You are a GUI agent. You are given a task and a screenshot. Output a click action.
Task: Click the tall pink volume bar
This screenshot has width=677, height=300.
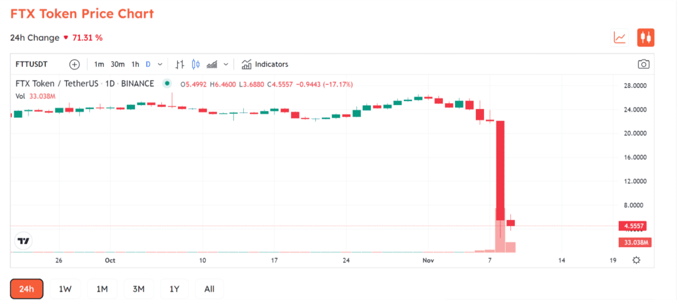(500, 230)
